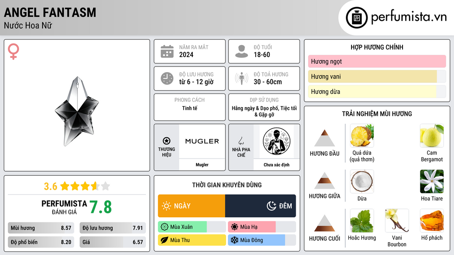Click the Hương dừa accord bar
The image size is (454, 255).
pyautogui.click(x=377, y=92)
